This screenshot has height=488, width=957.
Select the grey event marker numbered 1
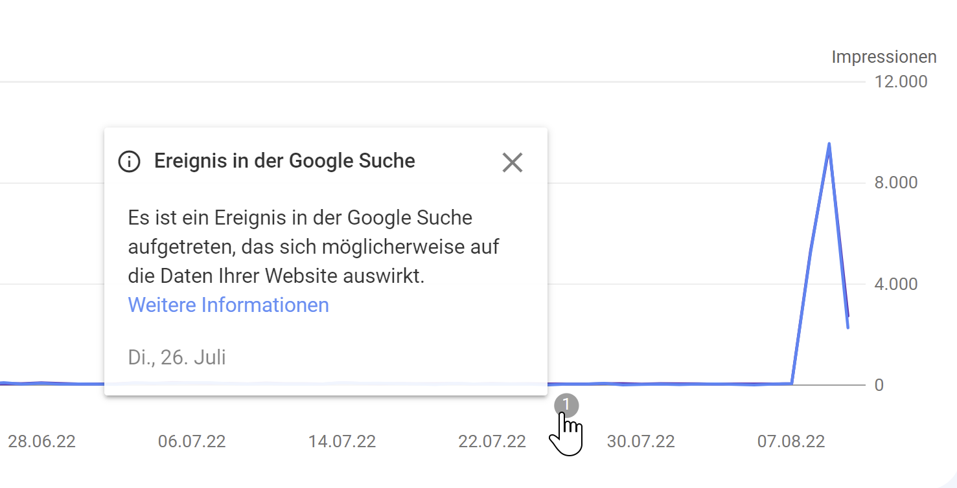pos(567,405)
